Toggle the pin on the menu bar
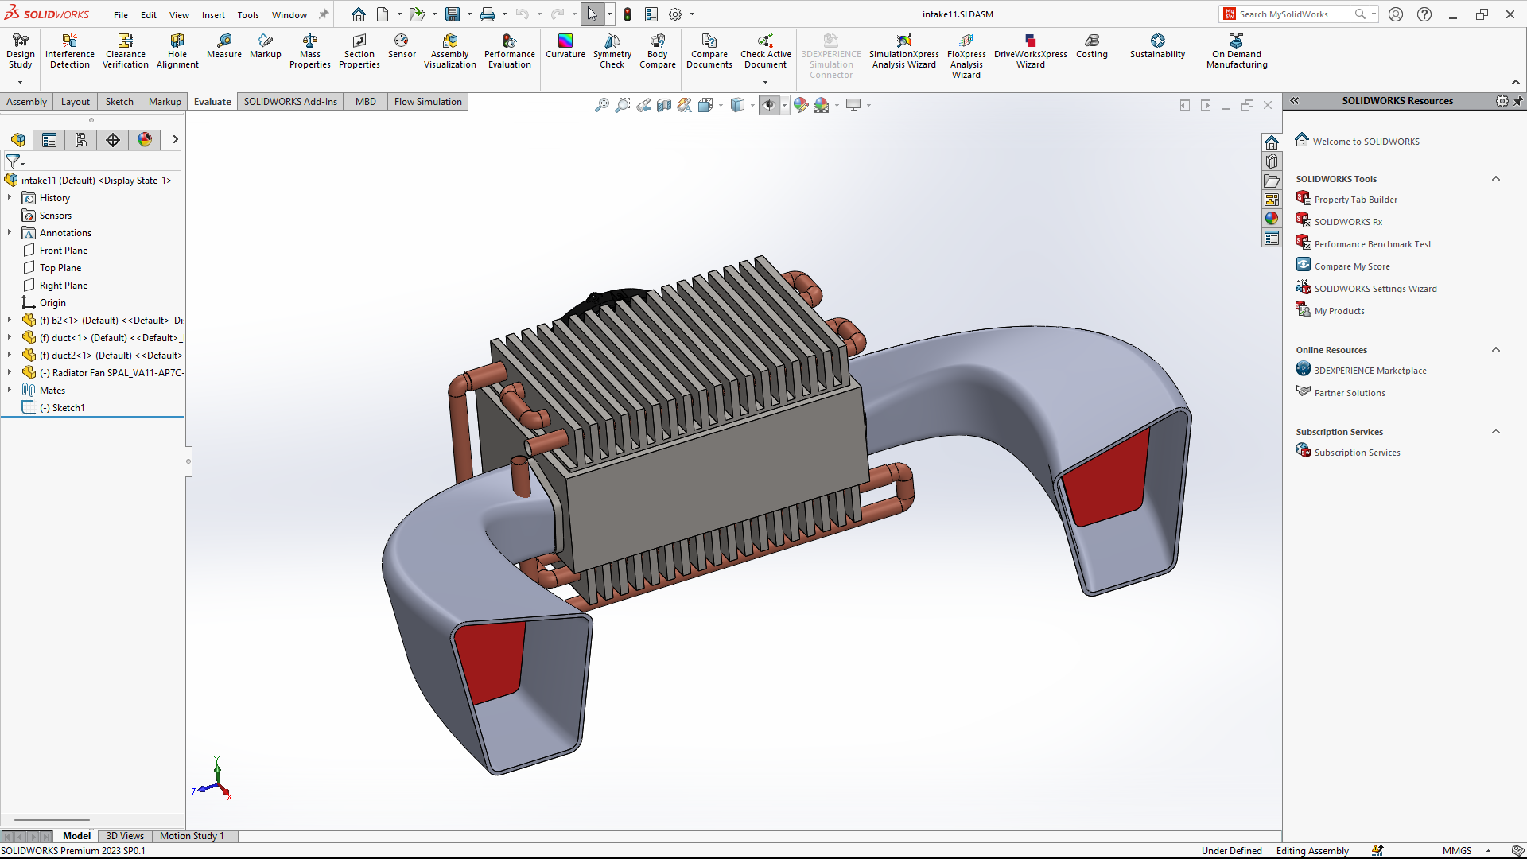Viewport: 1527px width, 859px height. 324,14
